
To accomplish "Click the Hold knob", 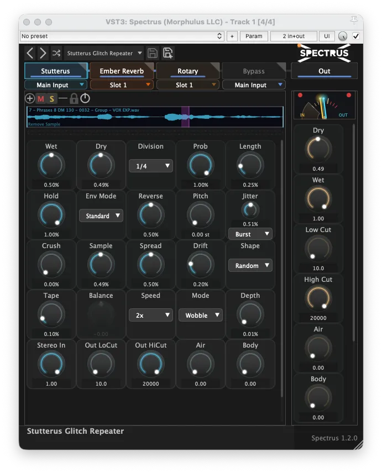I will (51, 215).
